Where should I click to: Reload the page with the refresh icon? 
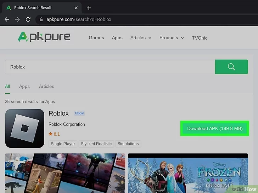[x=28, y=19]
